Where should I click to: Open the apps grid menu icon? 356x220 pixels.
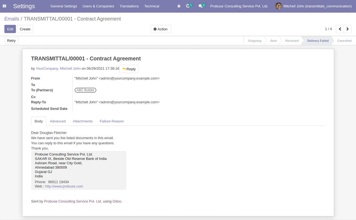click(x=4, y=6)
